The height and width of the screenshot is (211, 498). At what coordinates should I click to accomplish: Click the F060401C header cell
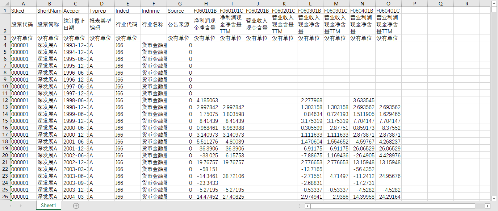pos(388,11)
